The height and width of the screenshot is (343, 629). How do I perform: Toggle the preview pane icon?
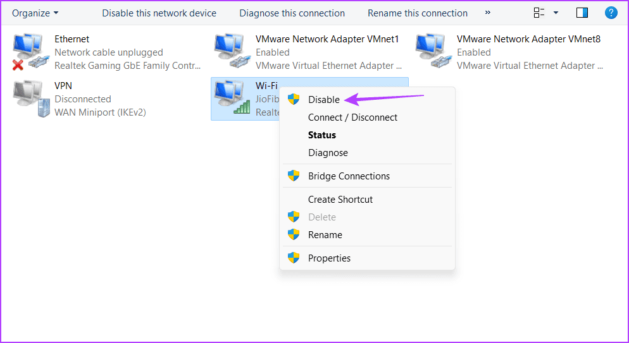[582, 13]
